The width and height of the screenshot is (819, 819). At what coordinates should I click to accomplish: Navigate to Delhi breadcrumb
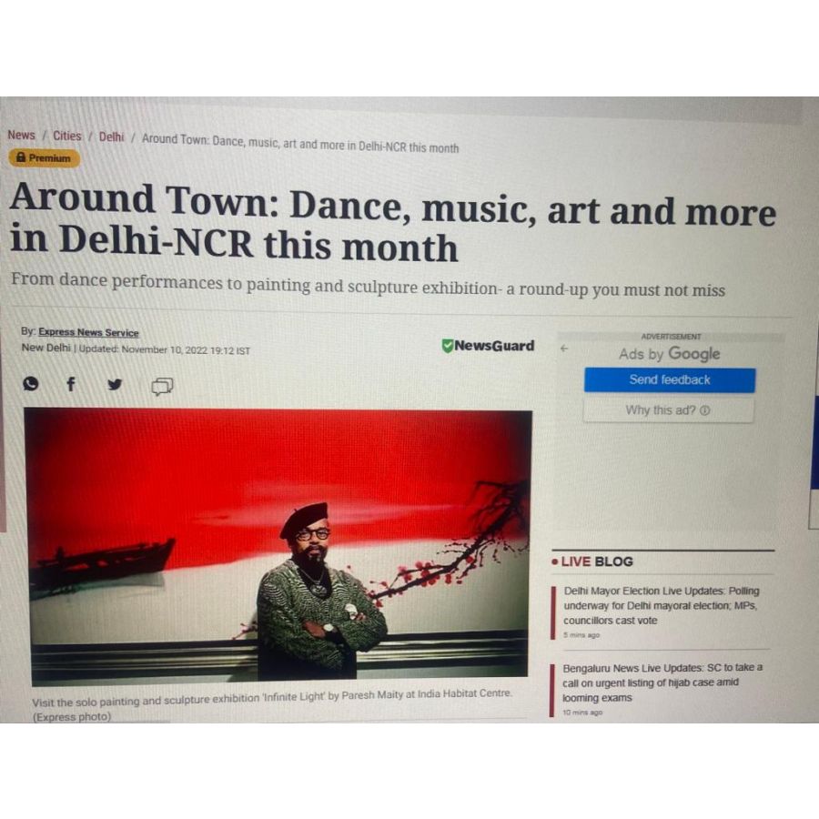(x=111, y=136)
